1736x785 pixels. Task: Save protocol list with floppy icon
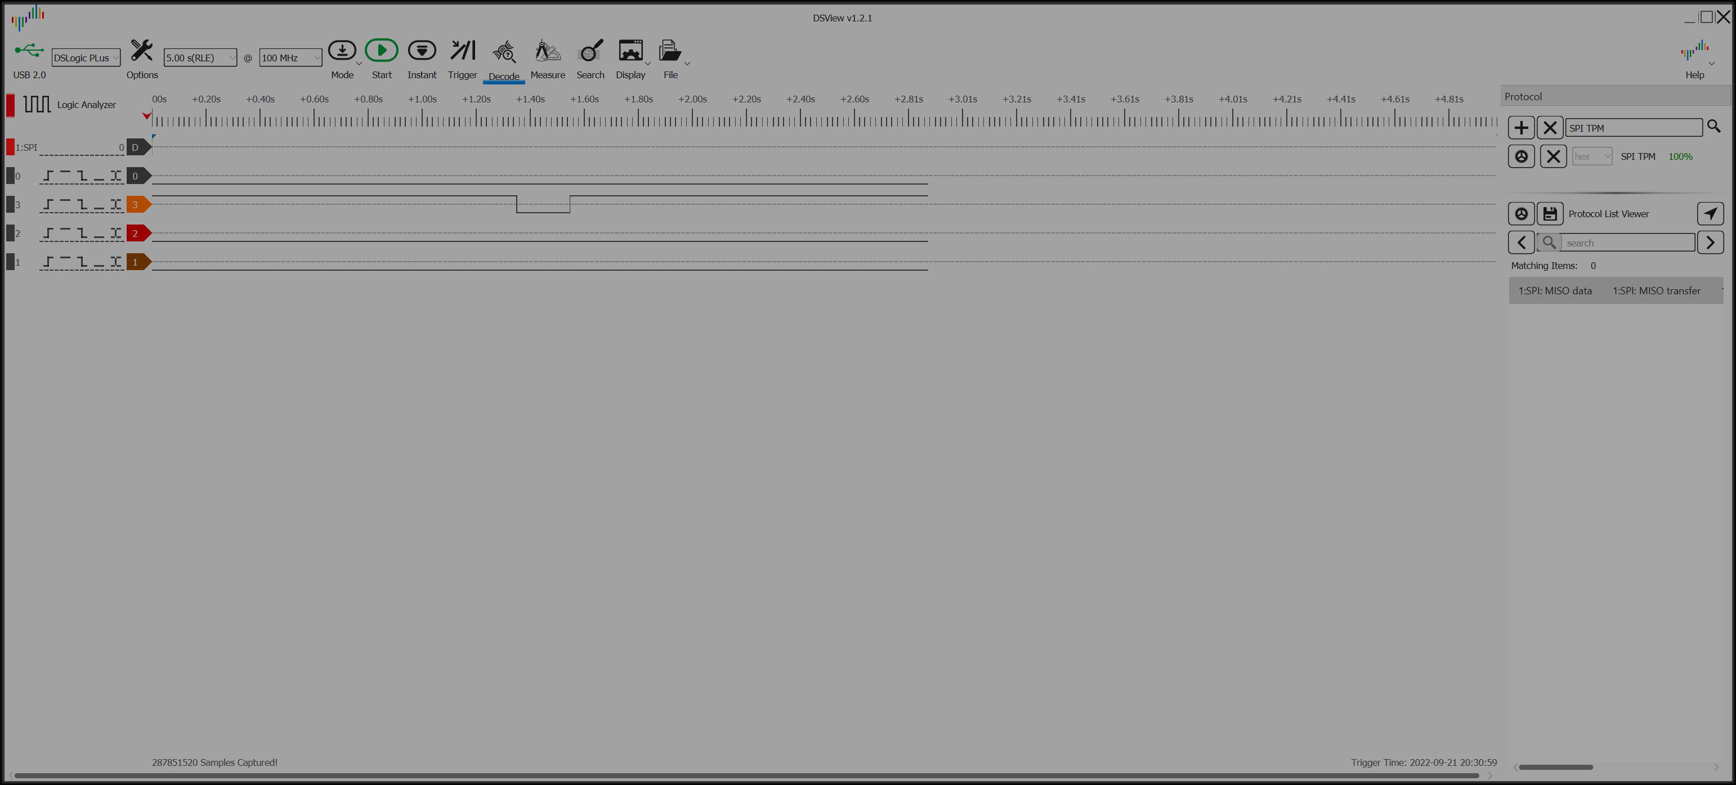pos(1550,214)
